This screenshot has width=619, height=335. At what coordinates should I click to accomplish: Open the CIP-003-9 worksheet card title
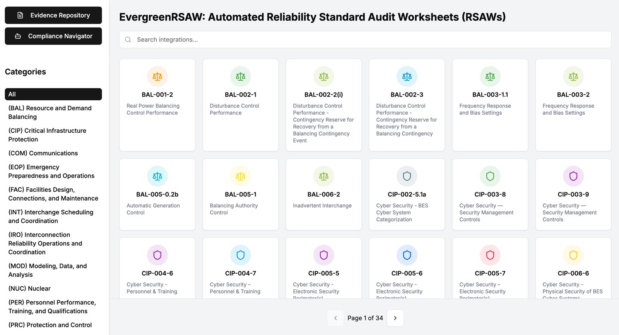[x=573, y=194]
